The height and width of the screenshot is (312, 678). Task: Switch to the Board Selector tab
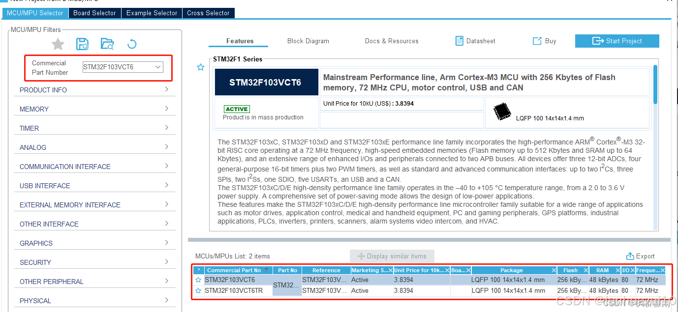tap(94, 13)
